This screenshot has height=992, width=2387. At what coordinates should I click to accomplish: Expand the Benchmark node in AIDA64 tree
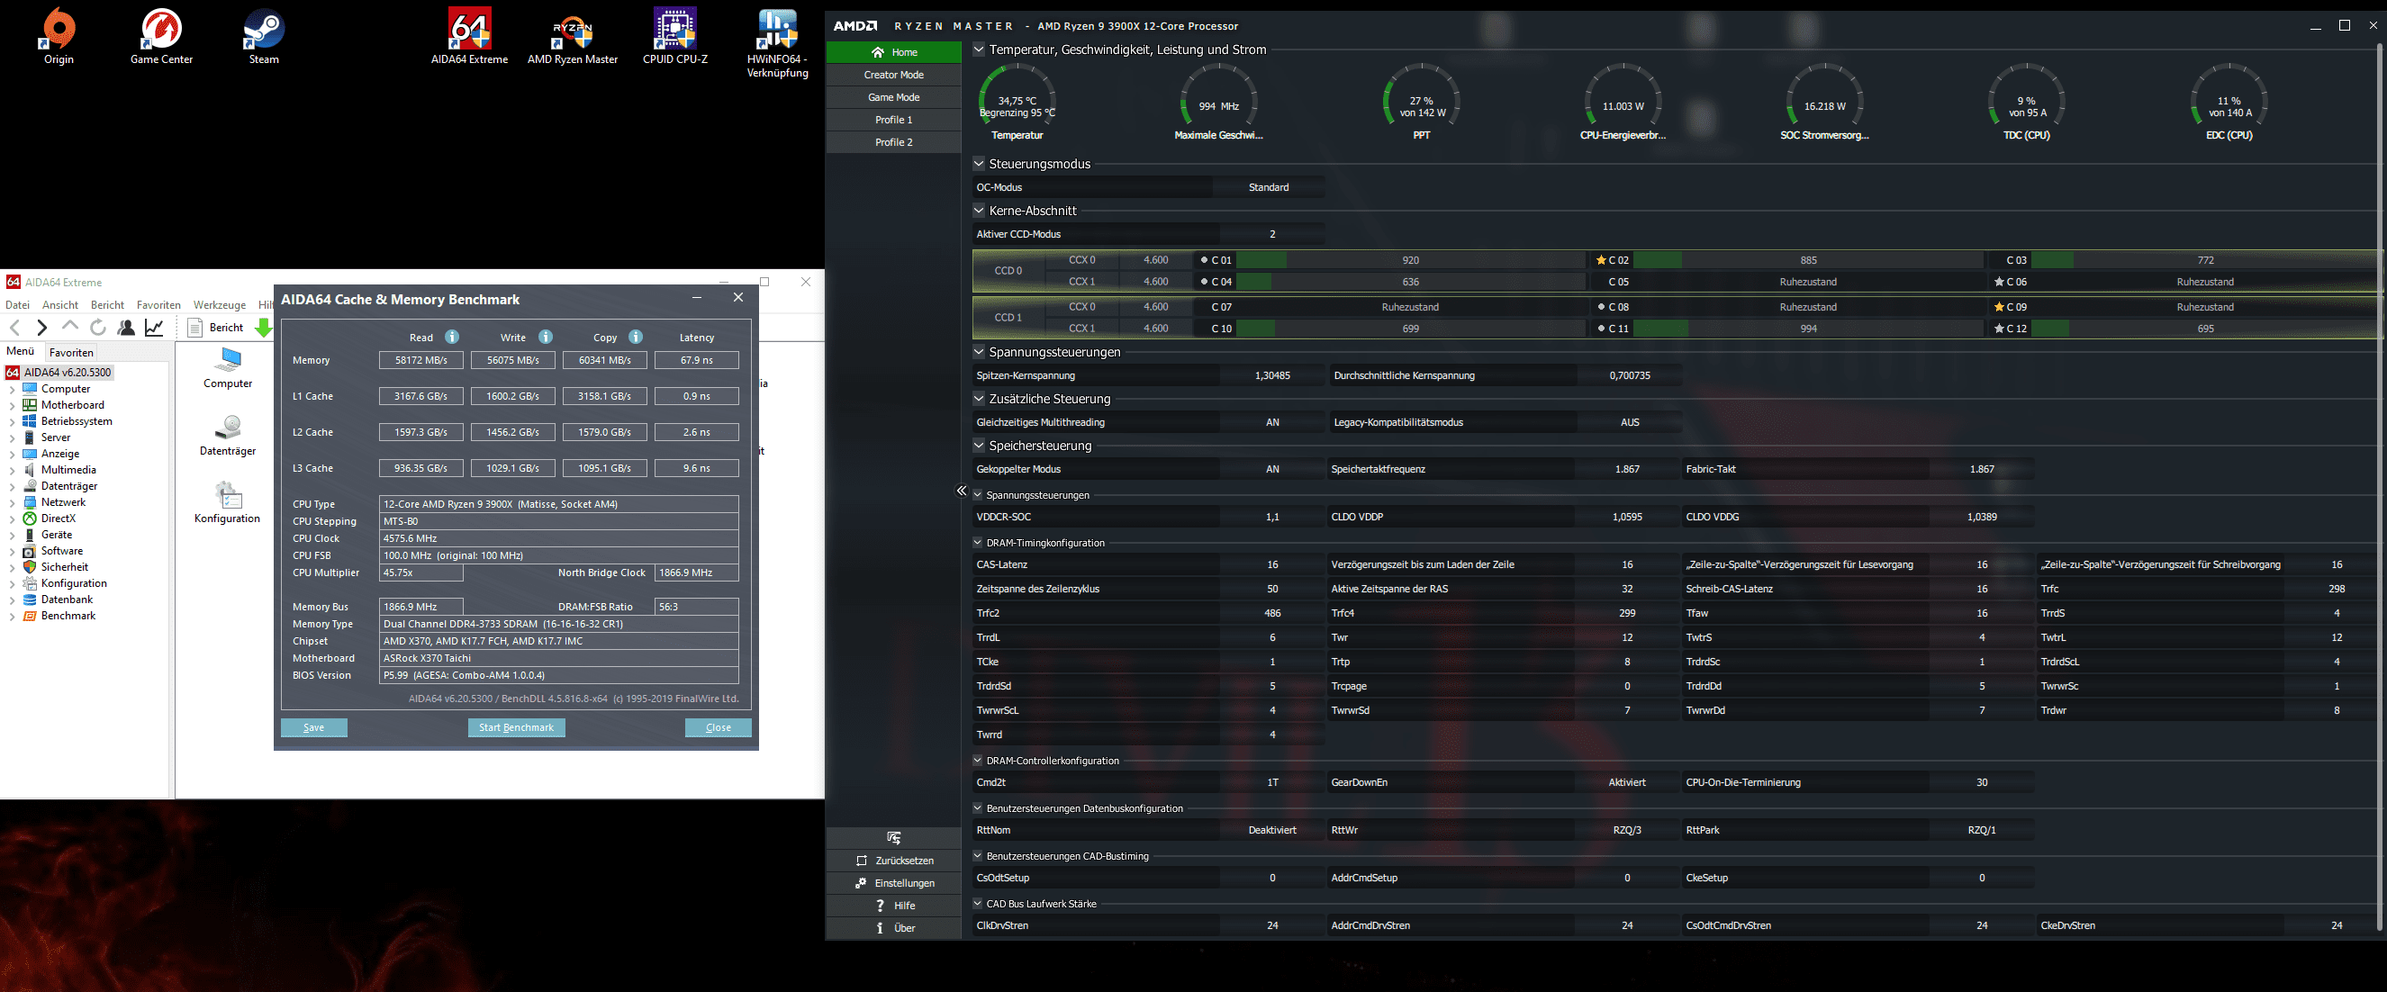[x=12, y=616]
